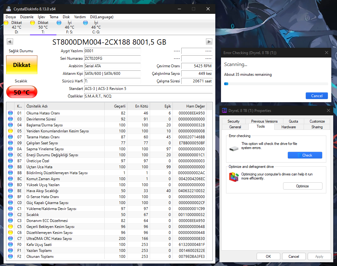Click status circle for Tarama Hatası Oranı

click(x=10, y=137)
